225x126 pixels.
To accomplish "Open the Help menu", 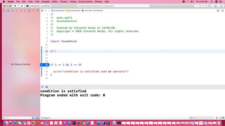I will pos(107,1).
